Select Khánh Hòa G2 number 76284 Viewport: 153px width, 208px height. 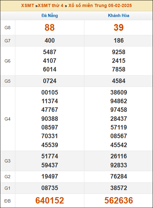pos(119,176)
